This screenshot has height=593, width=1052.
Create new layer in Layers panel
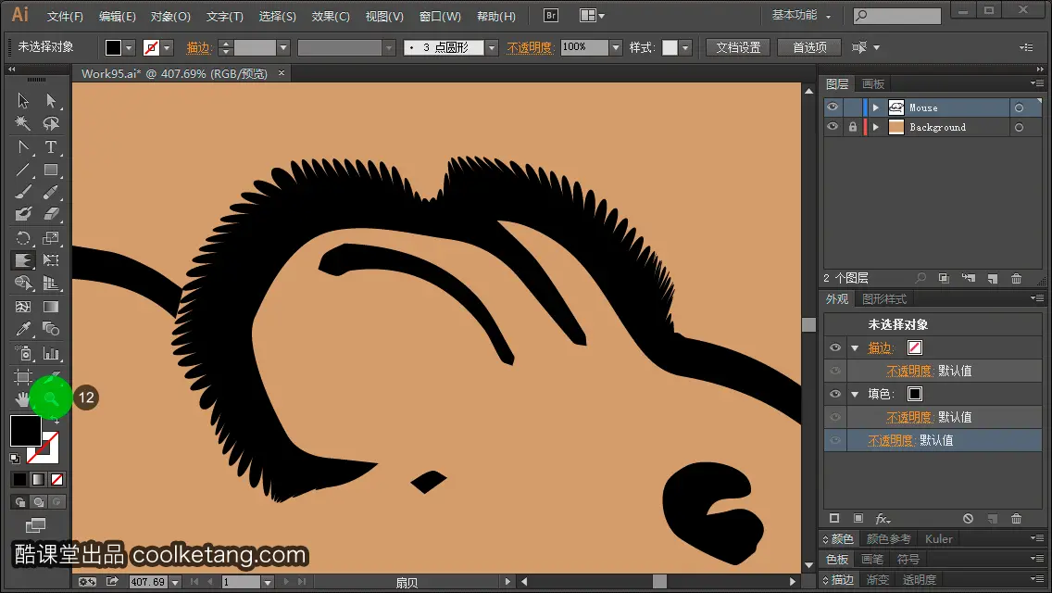[993, 278]
